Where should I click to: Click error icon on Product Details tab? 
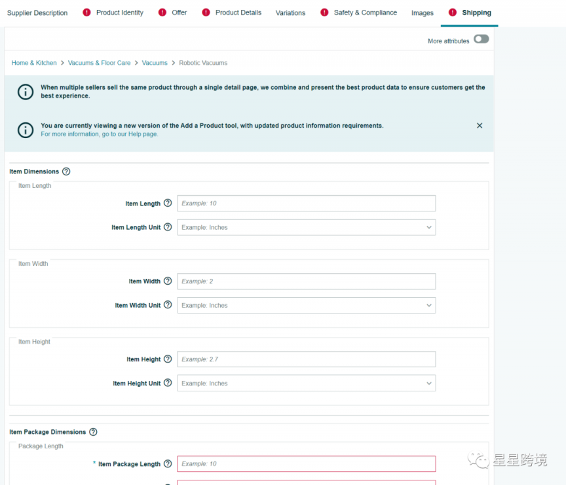[206, 12]
